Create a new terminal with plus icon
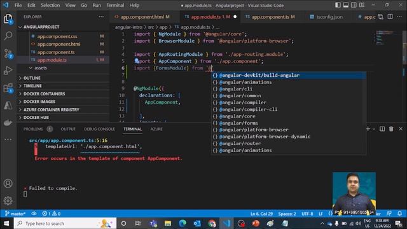Screen dimensions: 407x229 coord(368,128)
